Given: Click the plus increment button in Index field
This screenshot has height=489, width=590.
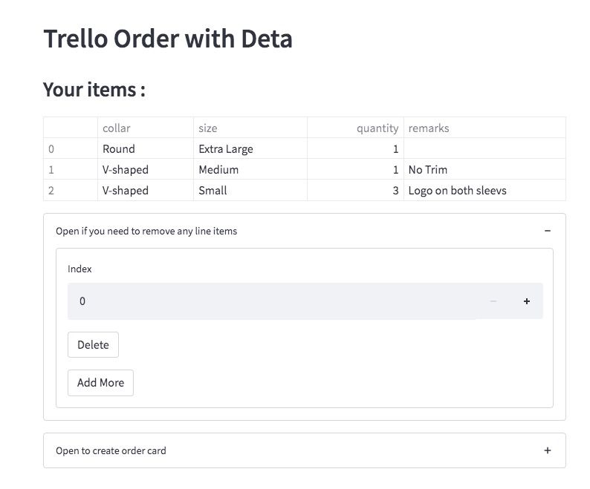Looking at the screenshot, I should (527, 301).
